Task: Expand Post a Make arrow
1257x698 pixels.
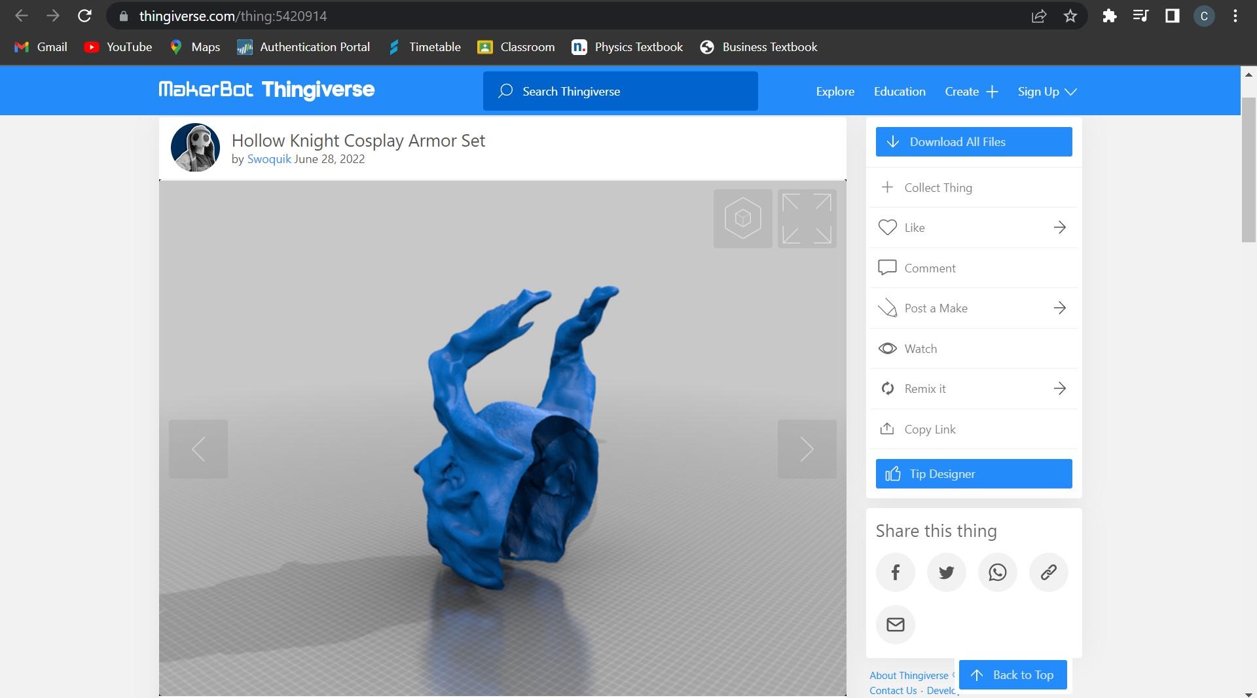Action: [1059, 308]
